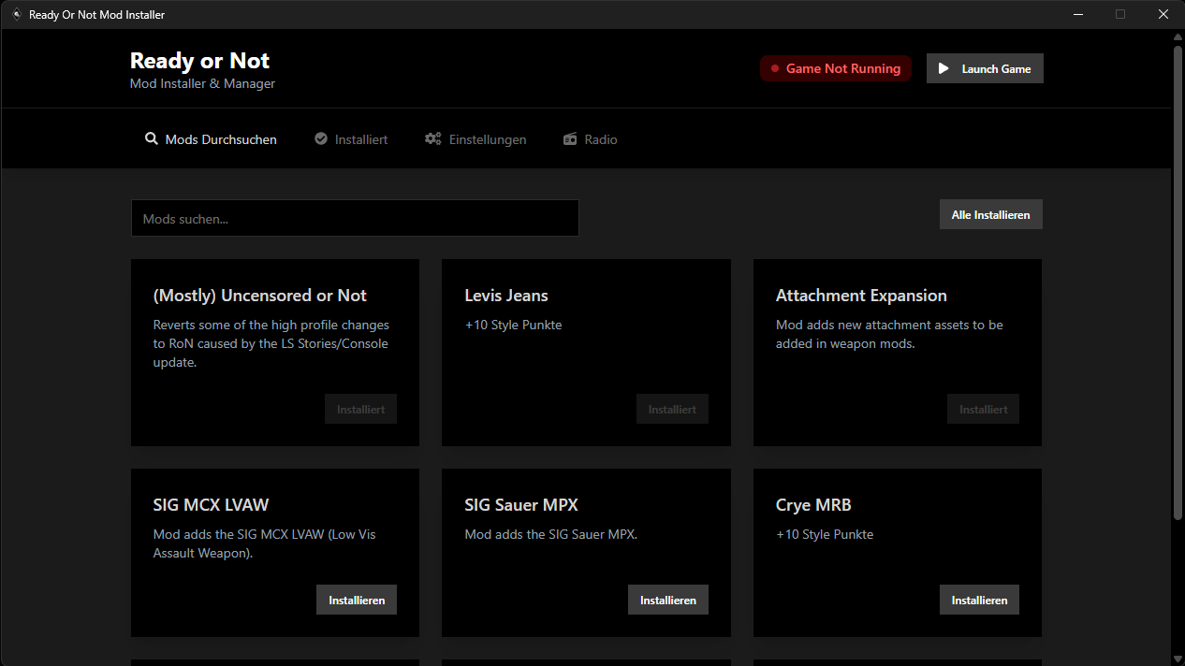Click the (Mostly) Uncensored or Not title
Image resolution: width=1185 pixels, height=666 pixels.
click(x=259, y=296)
